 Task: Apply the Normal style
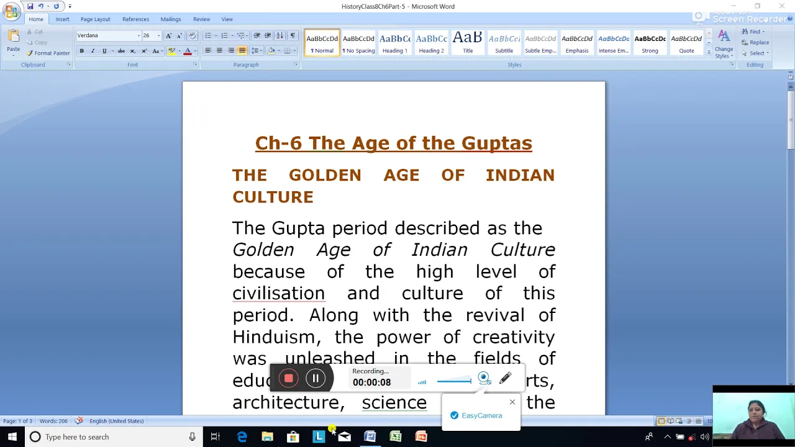[322, 43]
